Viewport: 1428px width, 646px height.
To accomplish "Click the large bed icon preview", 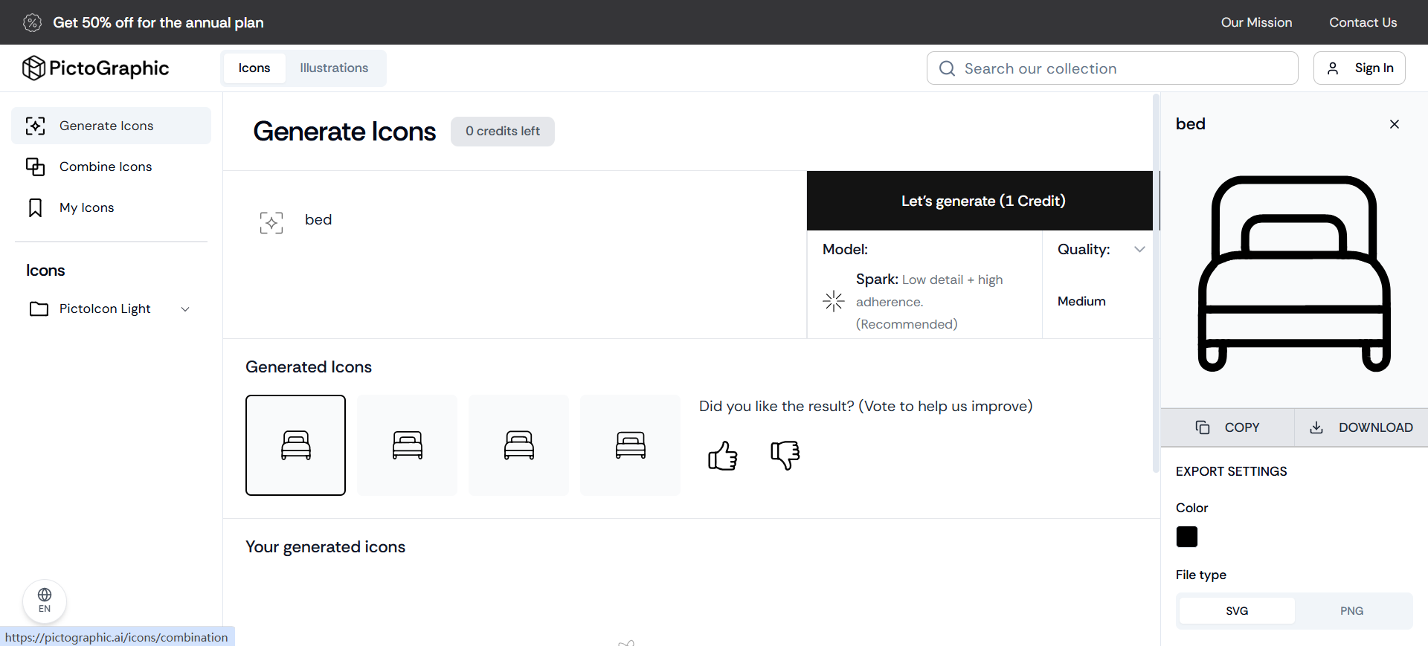I will pyautogui.click(x=1294, y=273).
